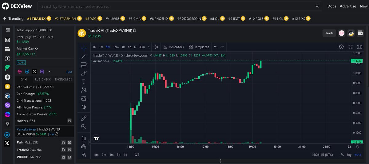Switch the chart to fullscreen mode
The image size is (369, 164).
351,47
